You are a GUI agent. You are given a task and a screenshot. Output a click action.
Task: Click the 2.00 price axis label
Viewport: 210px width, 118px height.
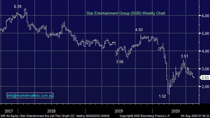point(205,87)
